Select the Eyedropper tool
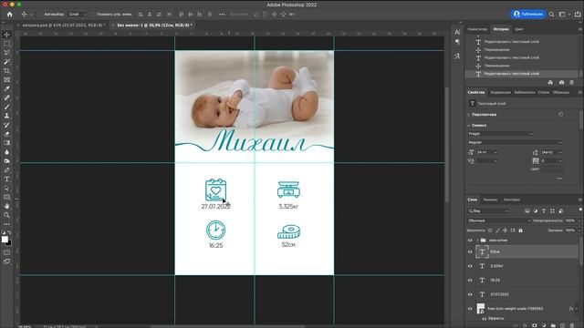The height and width of the screenshot is (328, 584). click(x=6, y=88)
